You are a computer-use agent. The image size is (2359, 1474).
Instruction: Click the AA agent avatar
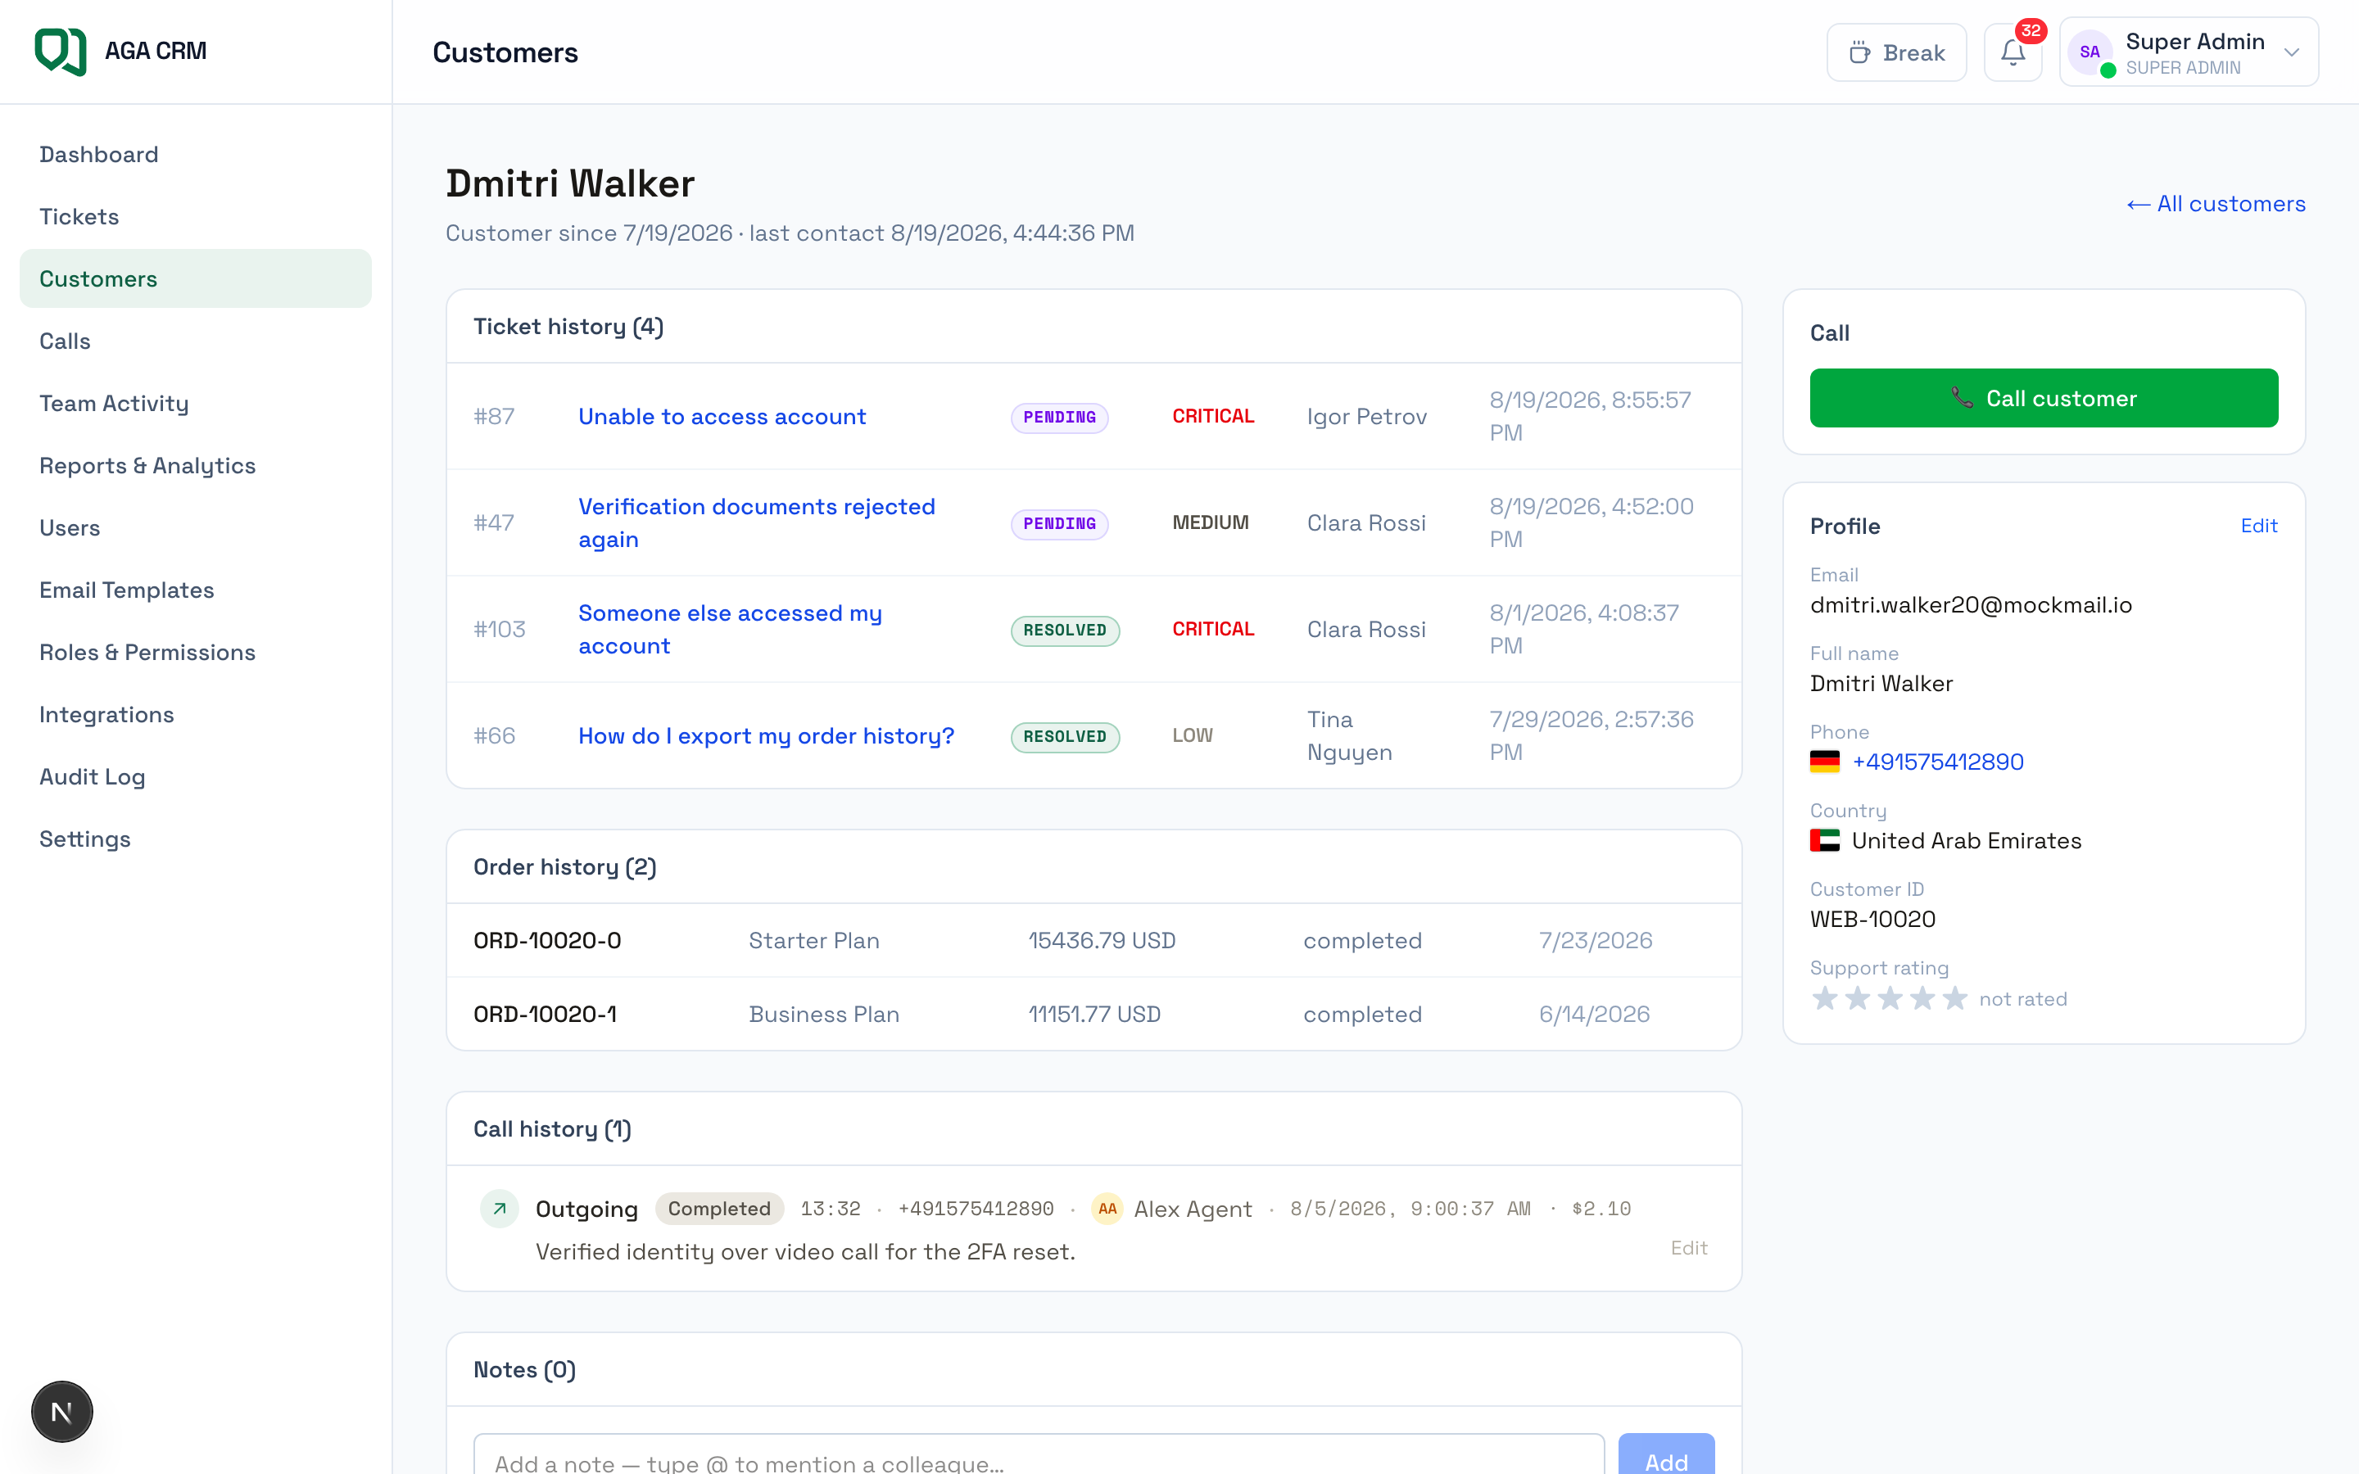[x=1107, y=1209]
